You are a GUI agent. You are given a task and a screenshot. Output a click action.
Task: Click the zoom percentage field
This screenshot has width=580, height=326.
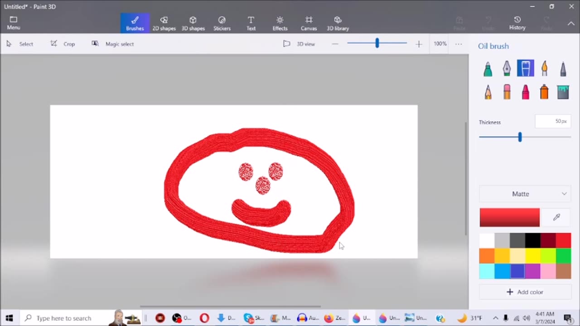click(x=440, y=44)
